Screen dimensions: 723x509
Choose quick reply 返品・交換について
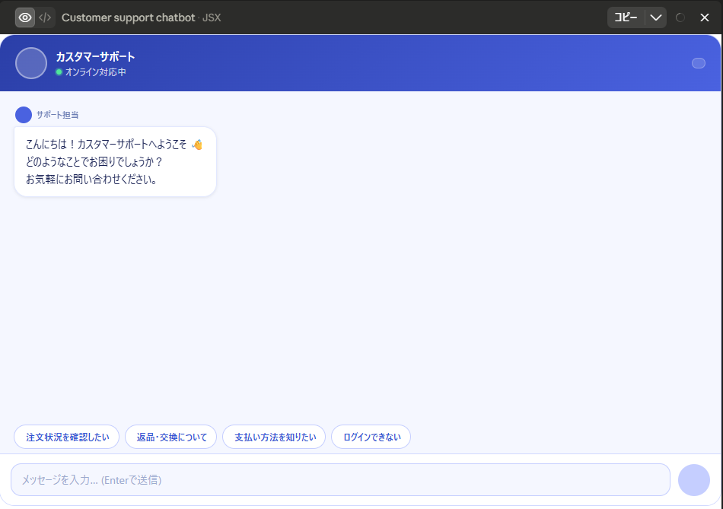point(171,437)
